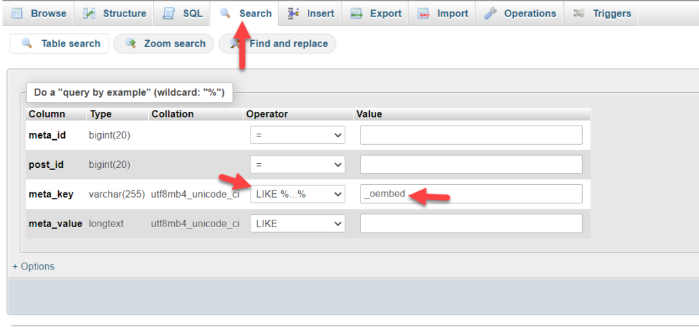
Task: Click the Value column header
Action: click(x=369, y=114)
